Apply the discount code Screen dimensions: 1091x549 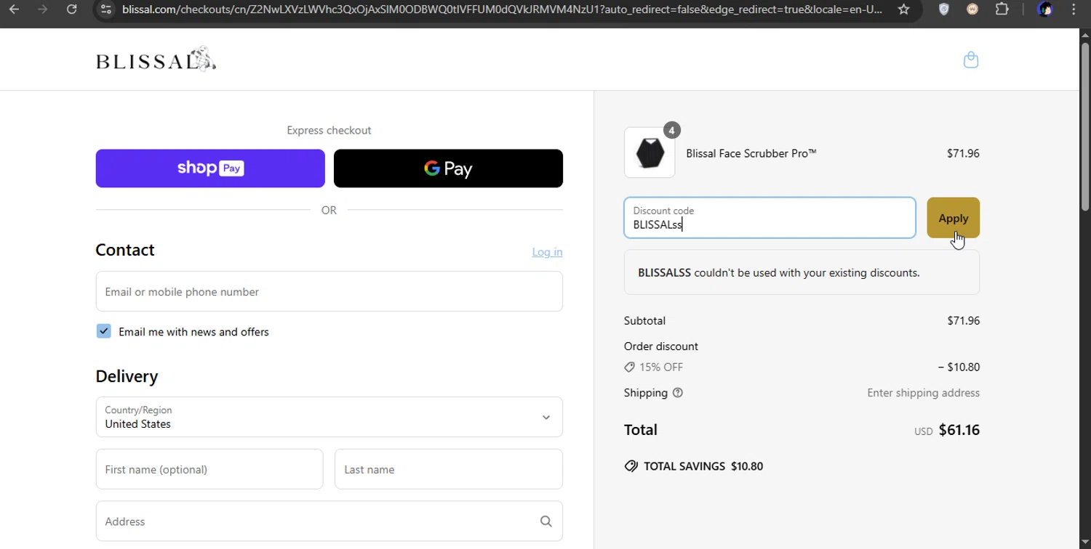[x=953, y=218]
